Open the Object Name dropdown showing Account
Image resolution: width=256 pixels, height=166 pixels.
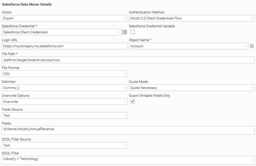tap(189, 46)
